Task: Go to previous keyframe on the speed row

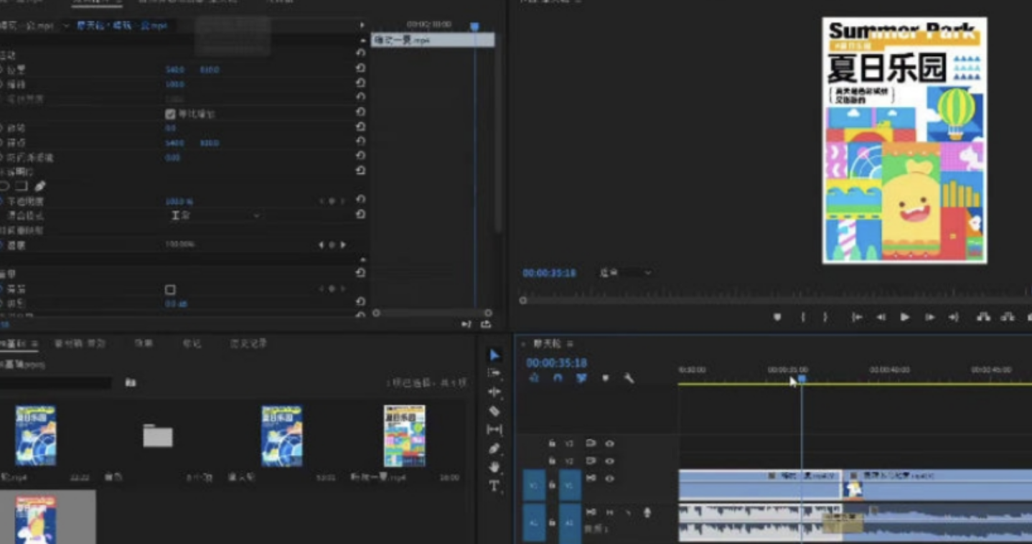Action: pos(321,245)
